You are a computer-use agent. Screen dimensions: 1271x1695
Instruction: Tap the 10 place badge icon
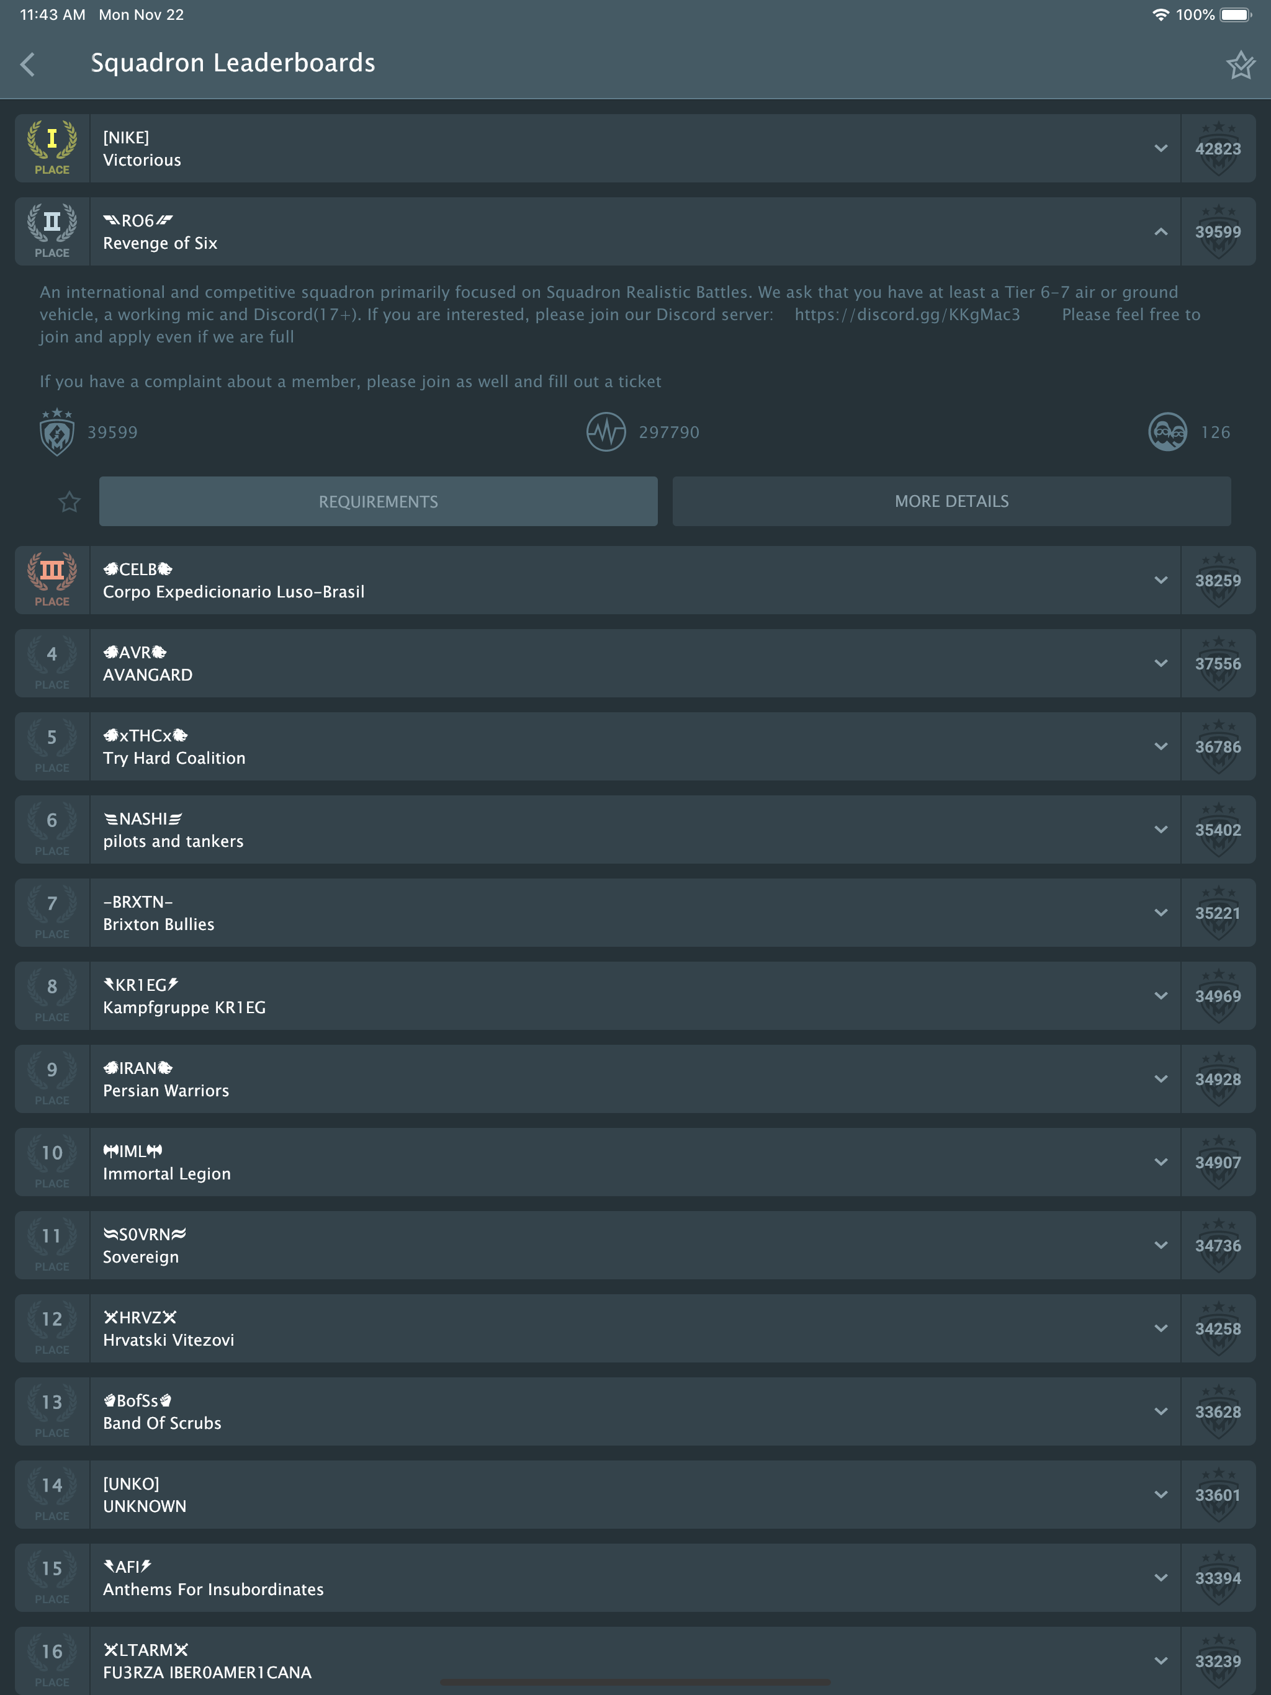52,1161
